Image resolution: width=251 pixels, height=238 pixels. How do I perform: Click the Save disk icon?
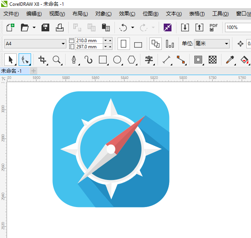click(45, 27)
